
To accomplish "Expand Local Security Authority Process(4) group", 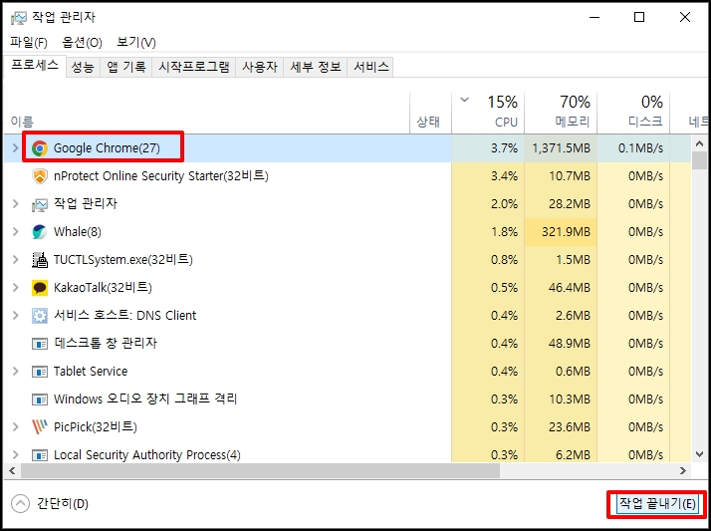I will (x=15, y=454).
